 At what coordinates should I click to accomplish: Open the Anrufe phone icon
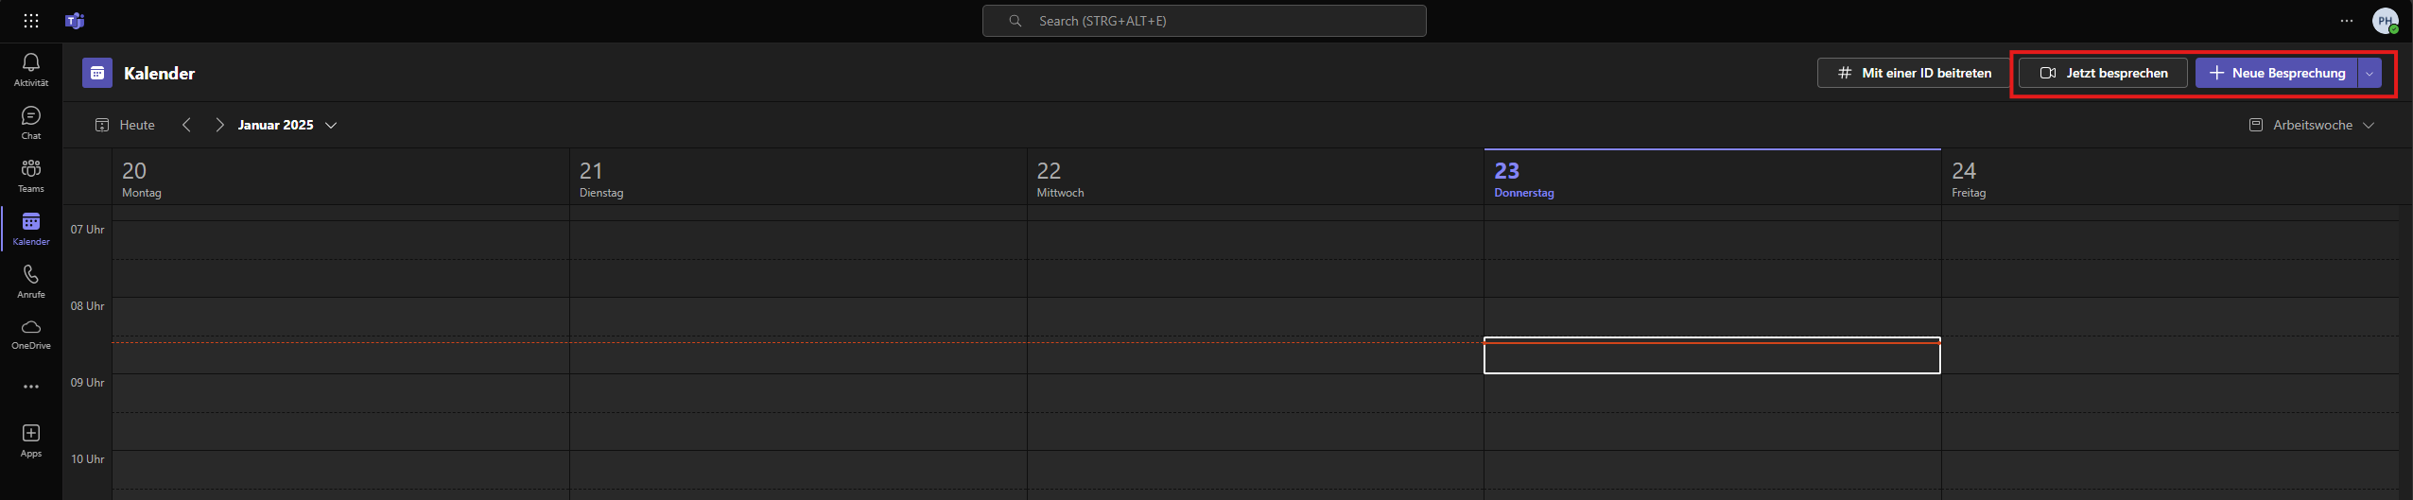pyautogui.click(x=31, y=281)
